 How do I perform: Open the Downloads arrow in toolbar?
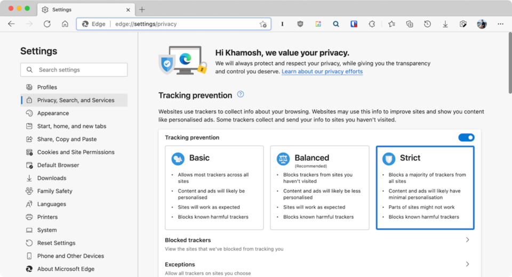click(445, 24)
